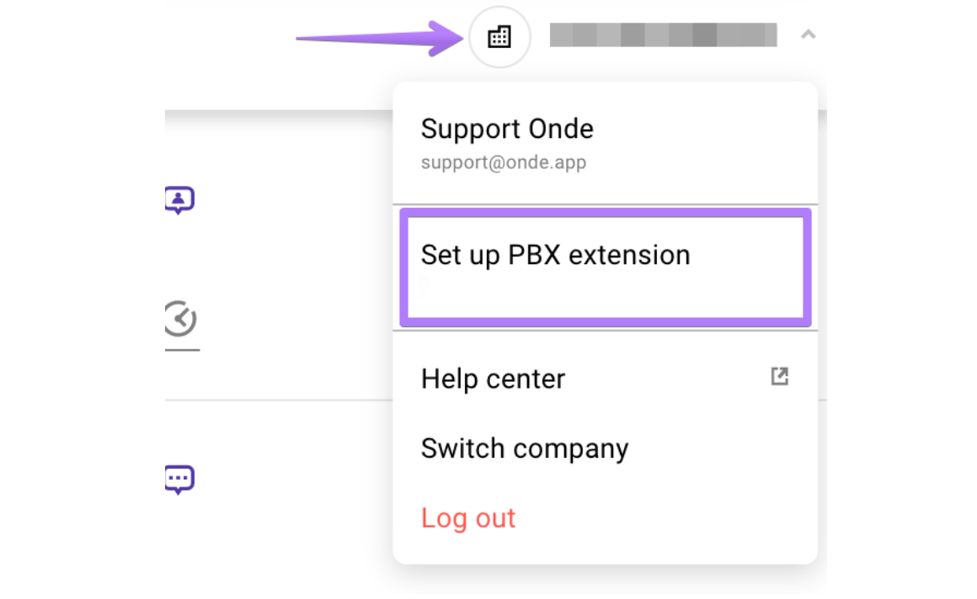Viewport: 977px width, 599px height.
Task: Click the divider line below the support email
Action: [x=605, y=204]
